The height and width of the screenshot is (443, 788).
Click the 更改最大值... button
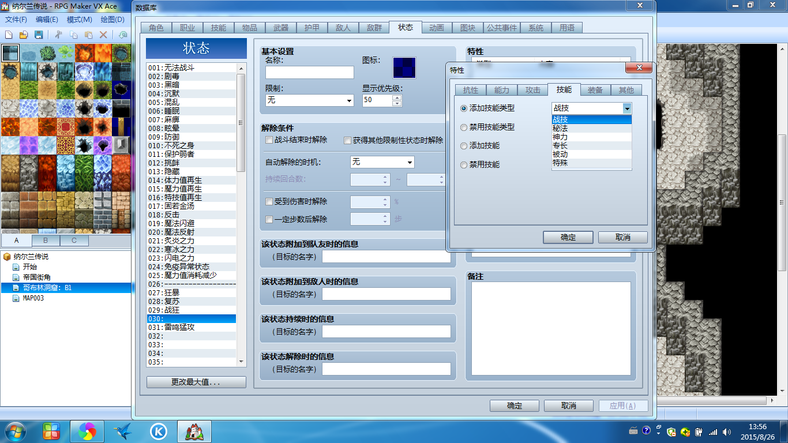tap(196, 382)
